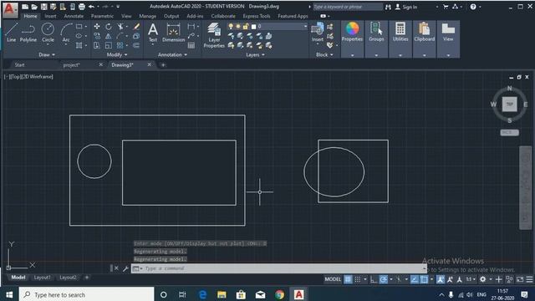Screen dimensions: 535x301
Task: Select the Arc tool
Action: coord(66,33)
